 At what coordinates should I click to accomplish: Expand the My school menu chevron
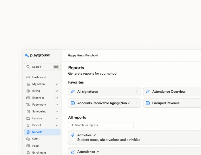click(57, 84)
